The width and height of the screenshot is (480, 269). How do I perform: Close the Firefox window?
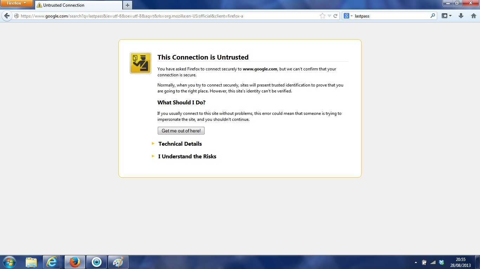click(470, 3)
